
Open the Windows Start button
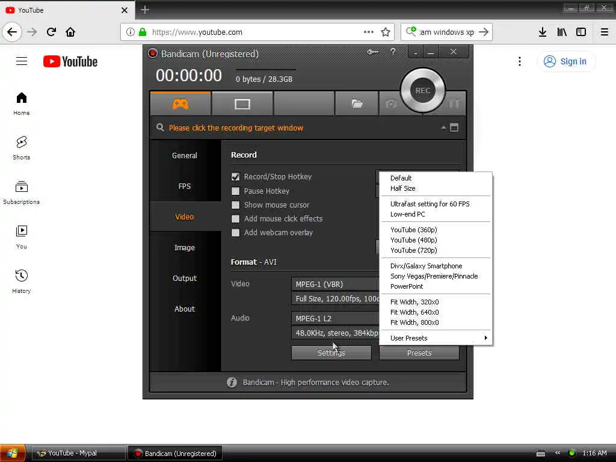coord(13,453)
